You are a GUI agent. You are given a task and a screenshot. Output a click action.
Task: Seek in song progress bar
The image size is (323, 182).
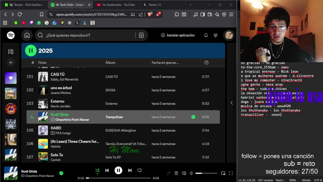tap(118, 178)
